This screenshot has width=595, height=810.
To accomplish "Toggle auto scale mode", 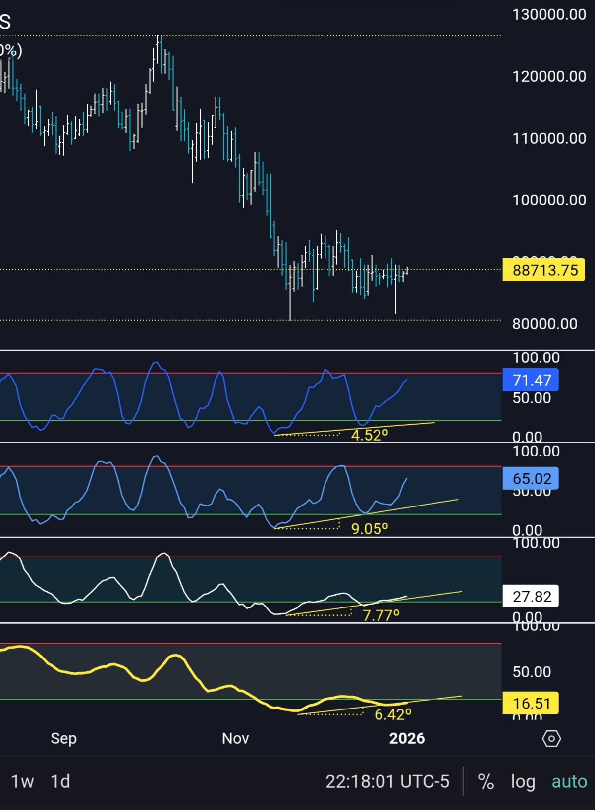I will coord(569,781).
